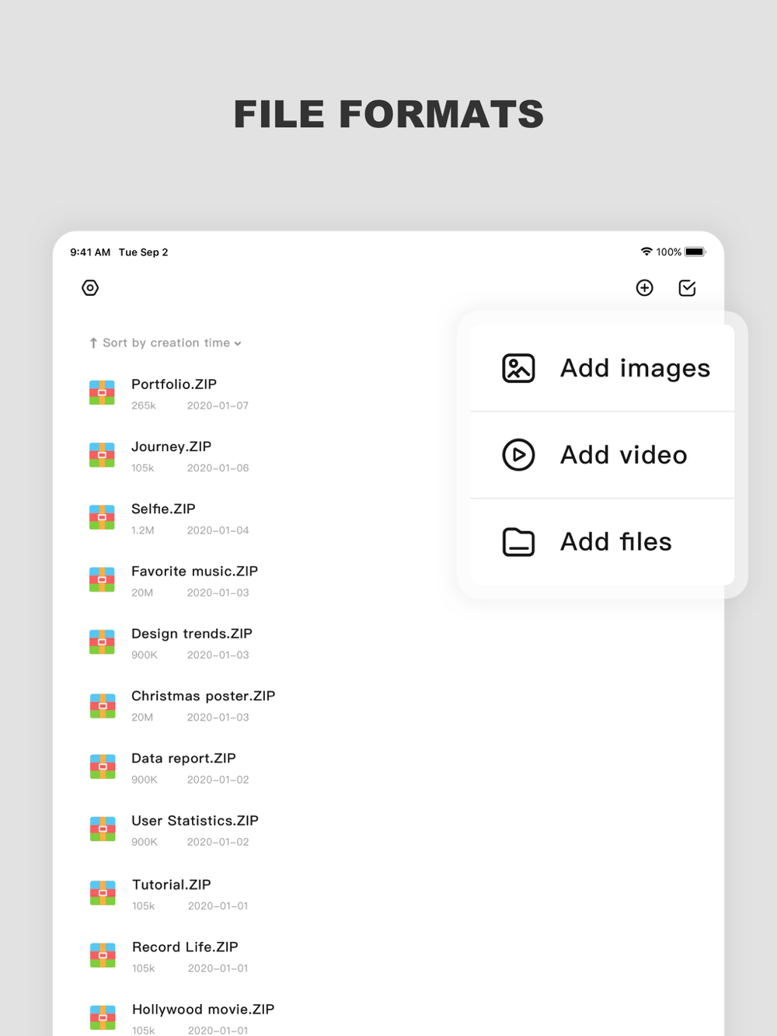Click the Portfolio.ZIP archive icon
777x1036 pixels.
[x=102, y=393]
